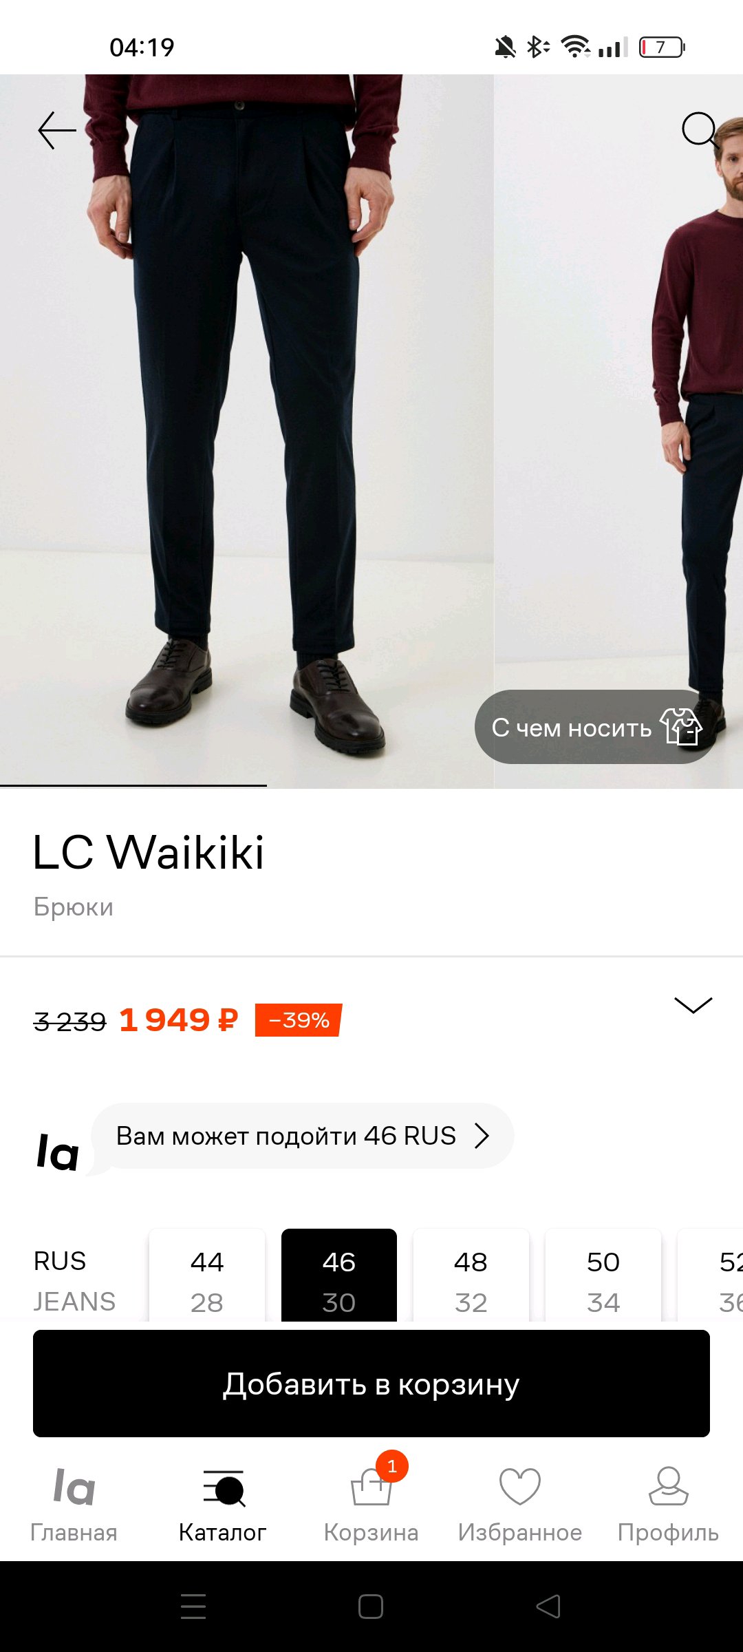This screenshot has height=1652, width=743.
Task: Tap the photo gallery progress indicator
Action: click(x=133, y=785)
